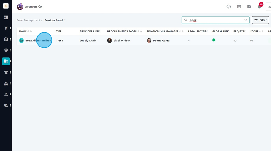
Task: Click the GLOBAL RISK column header
Action: point(220,32)
